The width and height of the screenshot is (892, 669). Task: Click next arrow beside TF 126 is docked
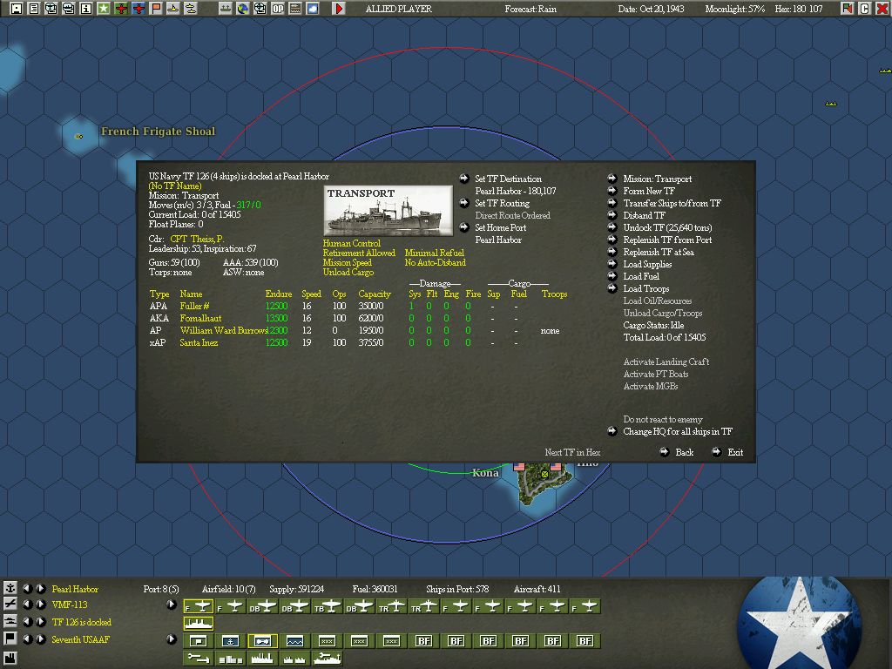[x=41, y=622]
